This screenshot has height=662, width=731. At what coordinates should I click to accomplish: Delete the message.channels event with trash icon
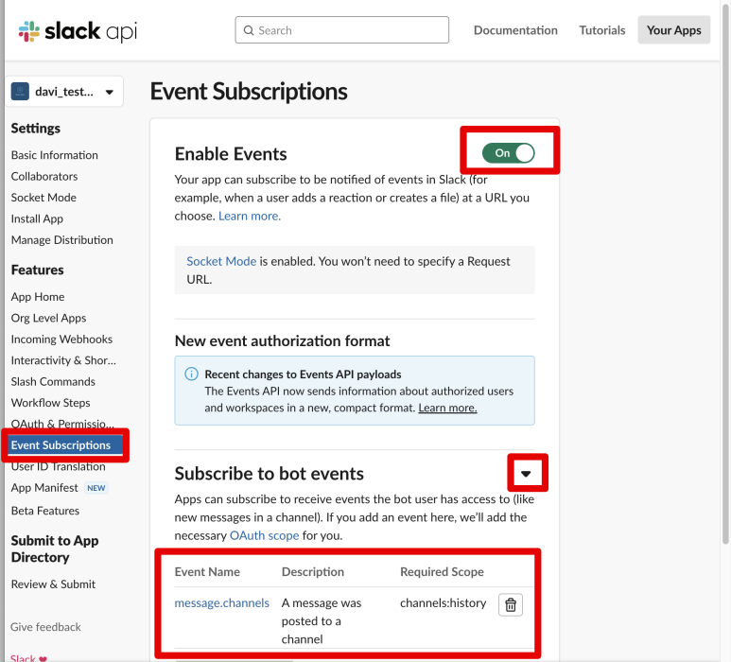[511, 604]
